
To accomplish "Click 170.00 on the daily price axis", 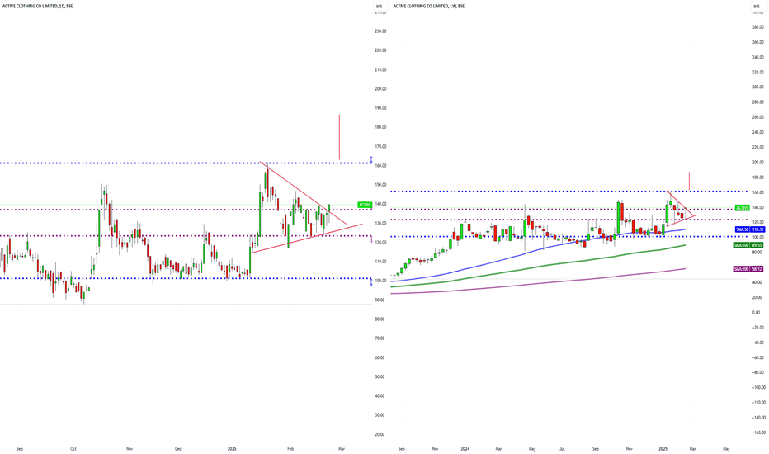I will click(380, 146).
